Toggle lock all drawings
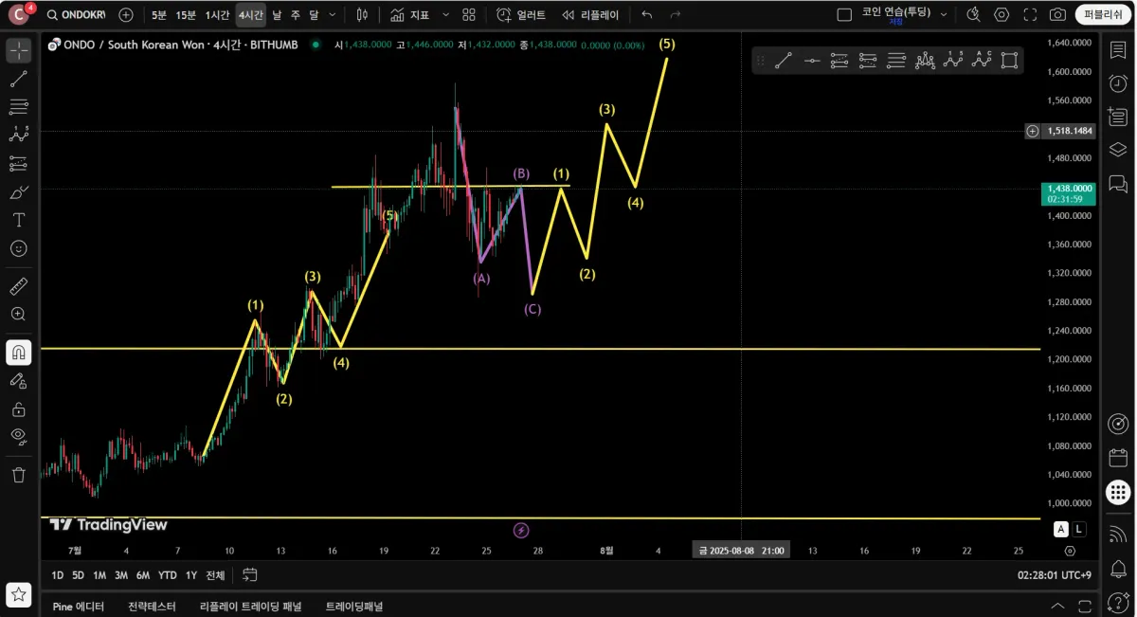The width and height of the screenshot is (1137, 617). coord(18,409)
